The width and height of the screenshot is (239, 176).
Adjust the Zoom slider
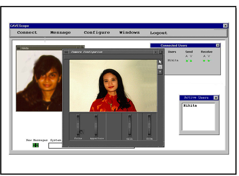149,125
